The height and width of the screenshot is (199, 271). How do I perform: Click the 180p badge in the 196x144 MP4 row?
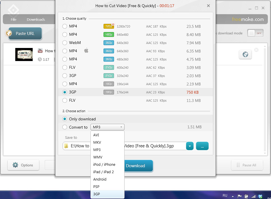109,84
